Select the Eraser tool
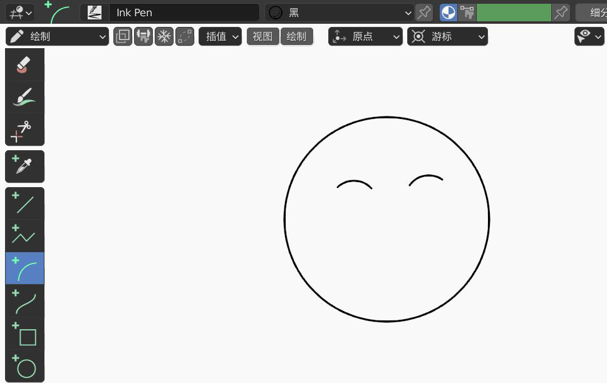The image size is (607, 383). (x=24, y=64)
